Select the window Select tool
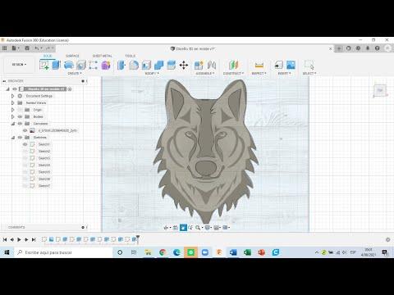The height and width of the screenshot is (295, 394). 309,65
